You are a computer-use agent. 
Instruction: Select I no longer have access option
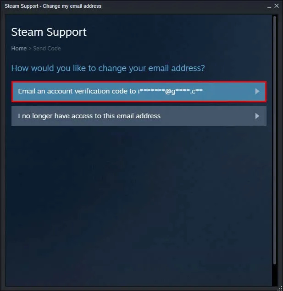coord(139,116)
